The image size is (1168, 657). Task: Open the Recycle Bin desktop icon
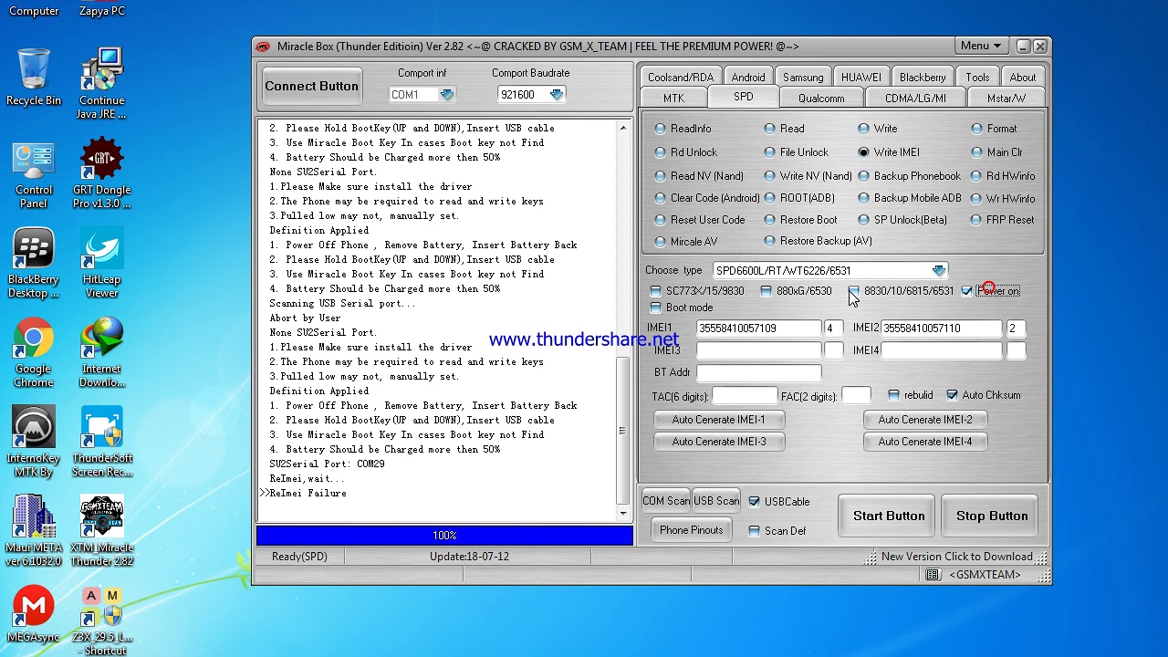[x=34, y=78]
